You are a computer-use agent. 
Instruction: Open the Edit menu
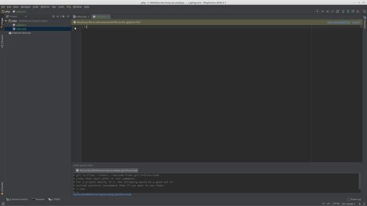click(9, 7)
